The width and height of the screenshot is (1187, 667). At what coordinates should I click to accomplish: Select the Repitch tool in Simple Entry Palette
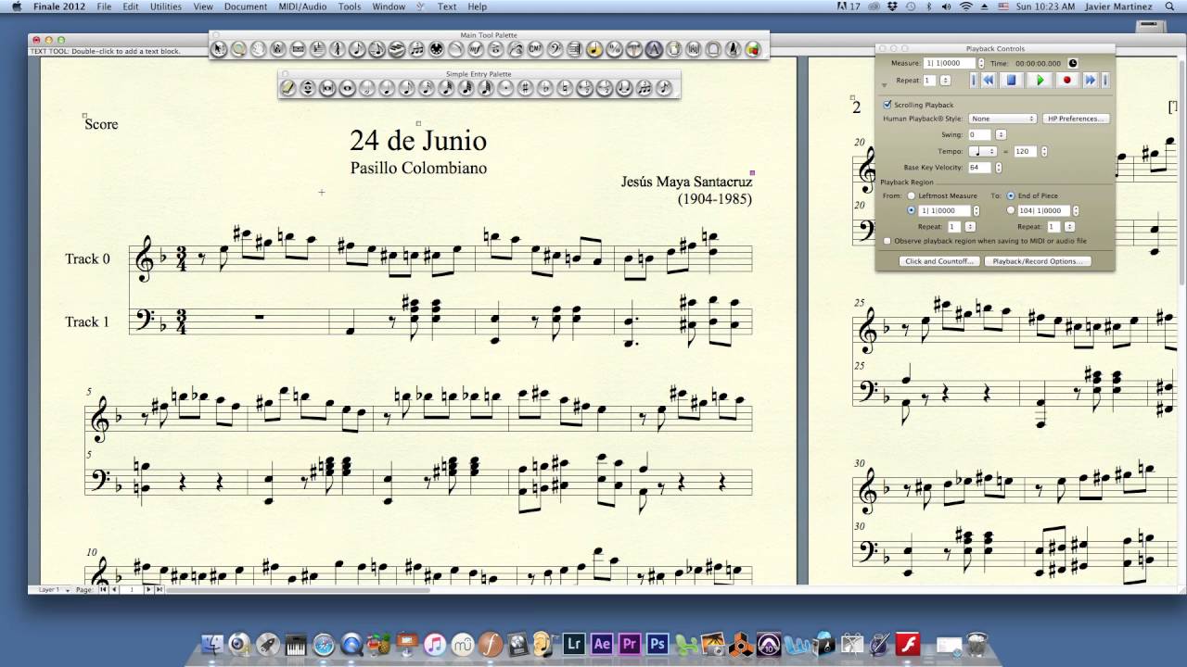tap(307, 87)
